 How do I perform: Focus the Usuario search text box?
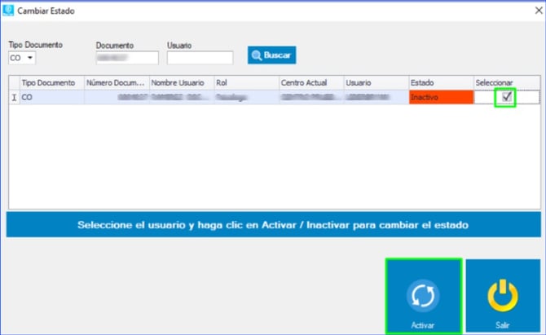tap(200, 58)
